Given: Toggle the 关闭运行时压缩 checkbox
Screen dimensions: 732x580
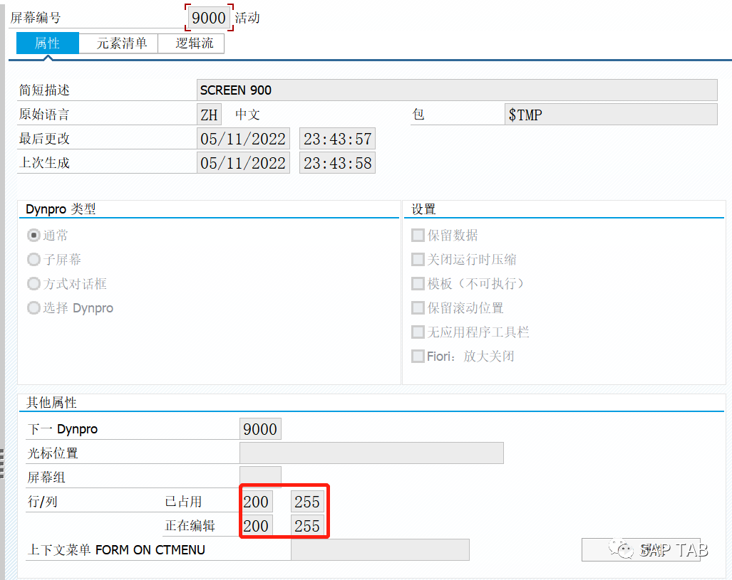Looking at the screenshot, I should pyautogui.click(x=418, y=260).
